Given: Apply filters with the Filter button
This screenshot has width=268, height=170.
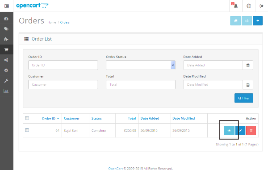Looking at the screenshot, I should [244, 98].
